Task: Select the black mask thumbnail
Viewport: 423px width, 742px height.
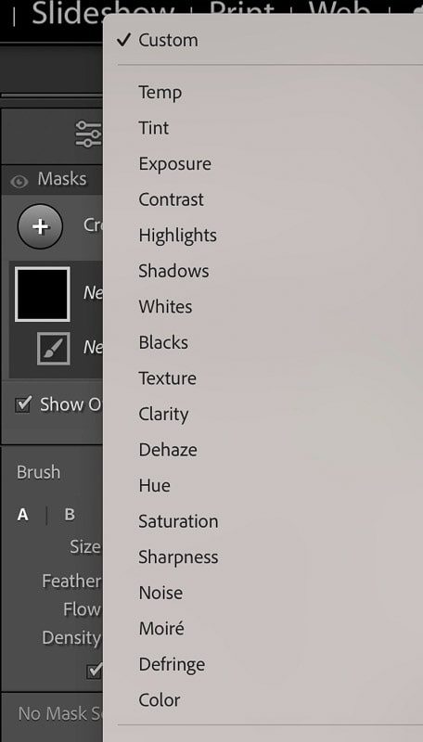Action: 43,294
